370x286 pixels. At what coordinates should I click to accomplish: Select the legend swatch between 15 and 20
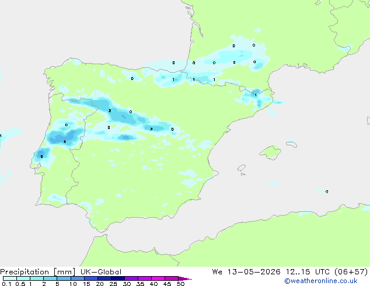[90, 278]
